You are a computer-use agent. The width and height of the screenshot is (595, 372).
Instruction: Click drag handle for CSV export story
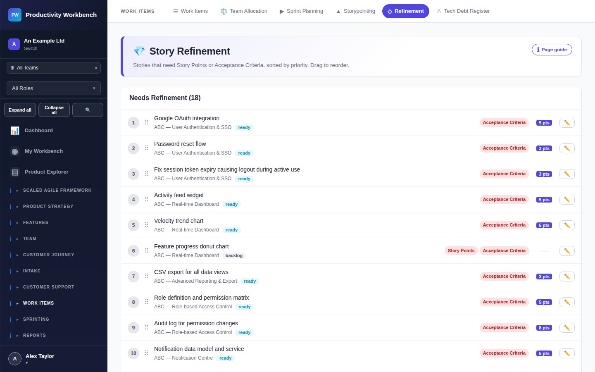coord(147,276)
